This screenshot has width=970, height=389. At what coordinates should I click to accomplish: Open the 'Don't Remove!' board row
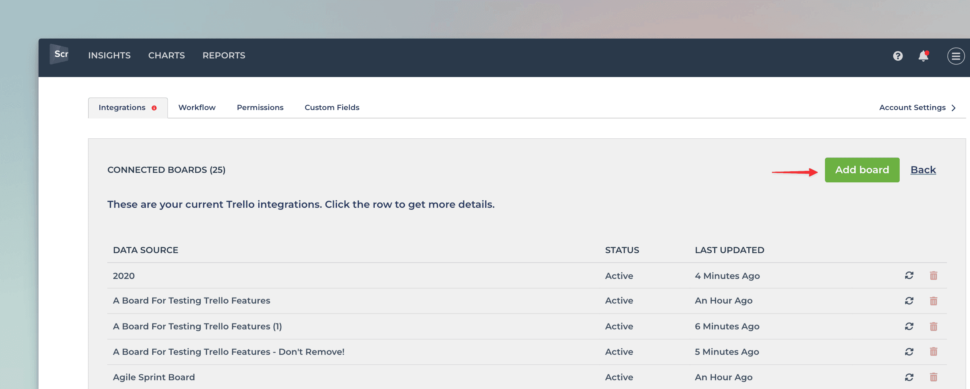tap(527, 352)
